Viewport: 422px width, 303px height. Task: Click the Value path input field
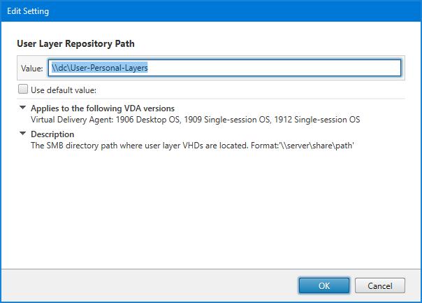[224, 68]
